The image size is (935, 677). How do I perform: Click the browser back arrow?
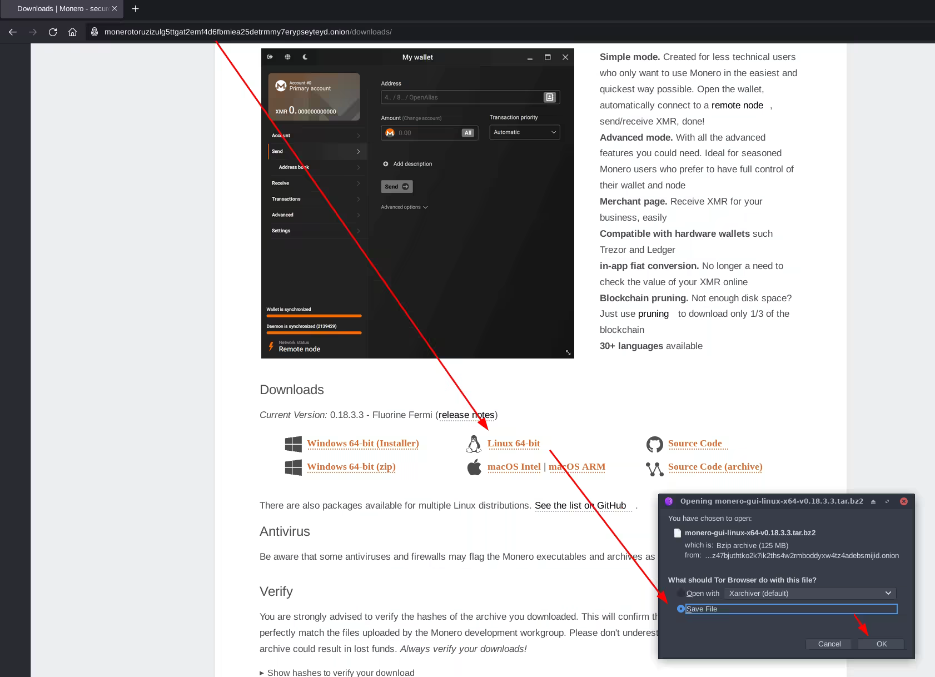coord(13,32)
